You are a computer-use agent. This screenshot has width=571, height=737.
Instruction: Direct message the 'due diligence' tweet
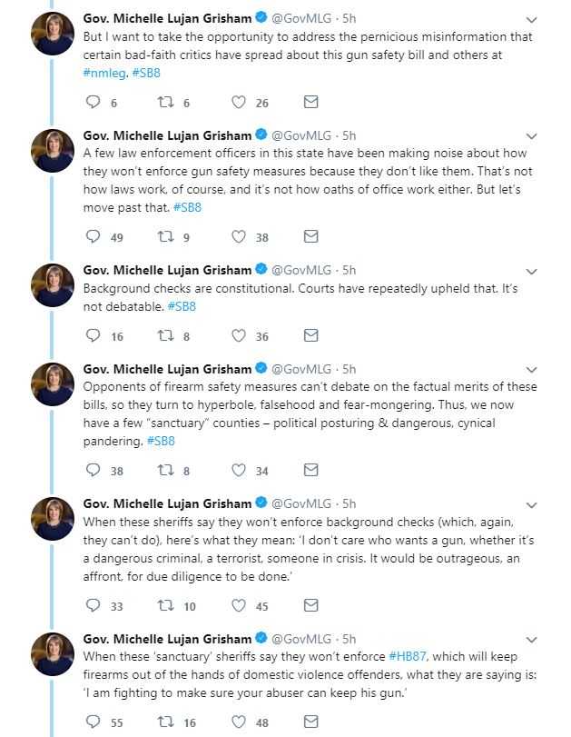click(x=310, y=604)
